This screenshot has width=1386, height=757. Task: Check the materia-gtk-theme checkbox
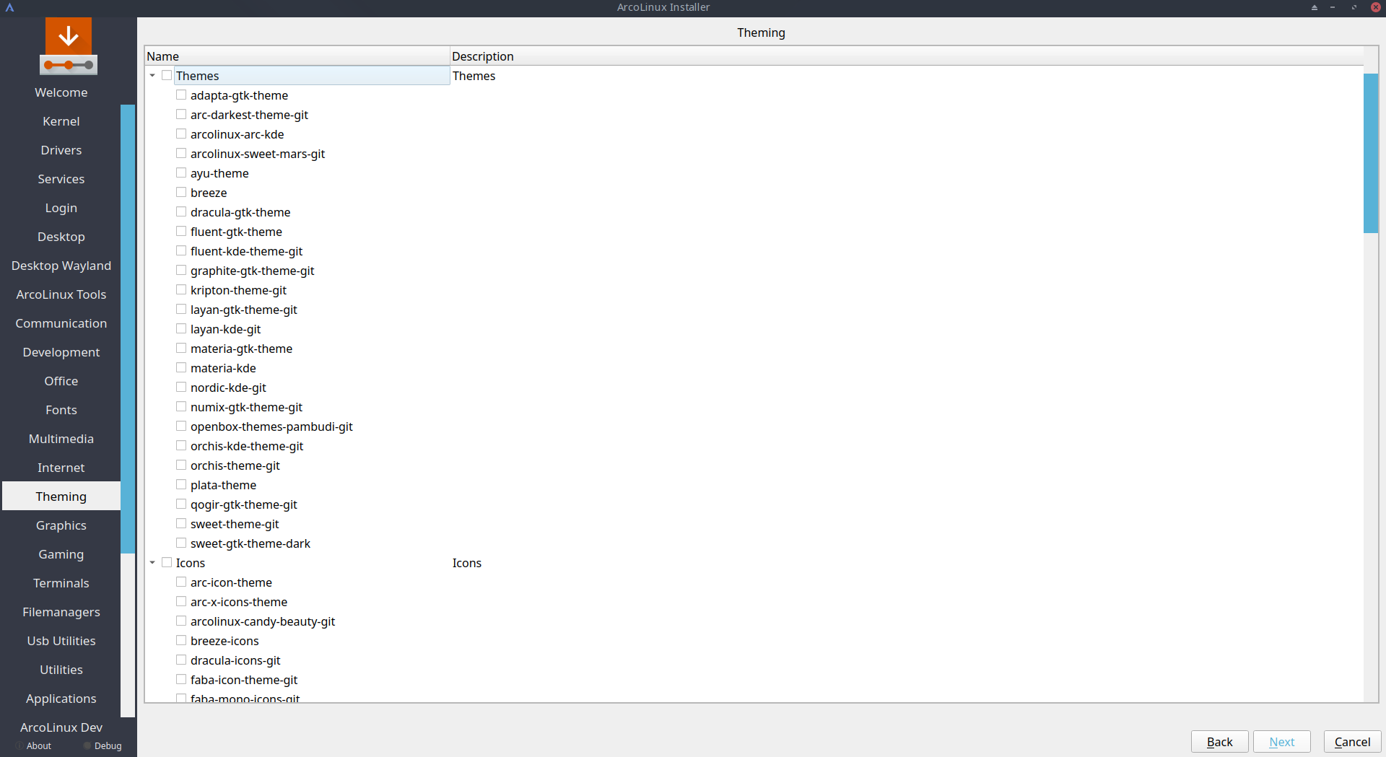181,348
